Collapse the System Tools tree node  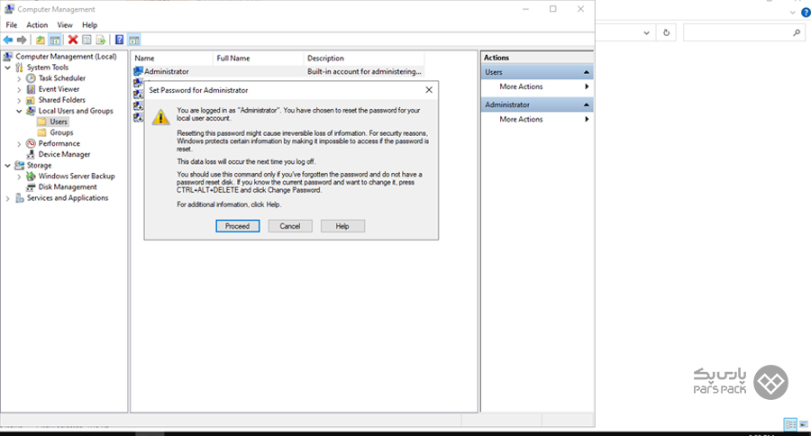tap(8, 68)
